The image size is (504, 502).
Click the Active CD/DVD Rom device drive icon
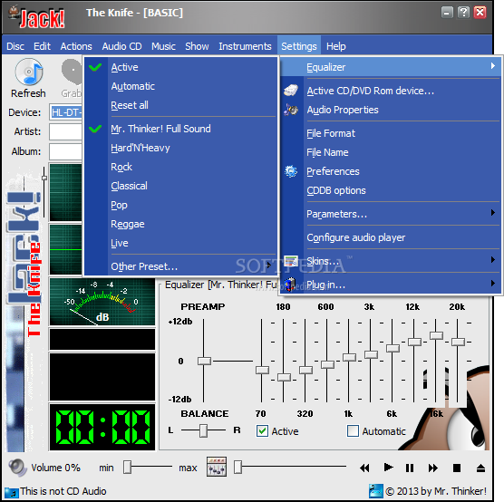pos(291,91)
